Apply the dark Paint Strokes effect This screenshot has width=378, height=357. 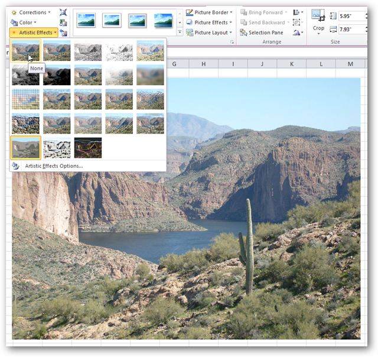click(57, 75)
